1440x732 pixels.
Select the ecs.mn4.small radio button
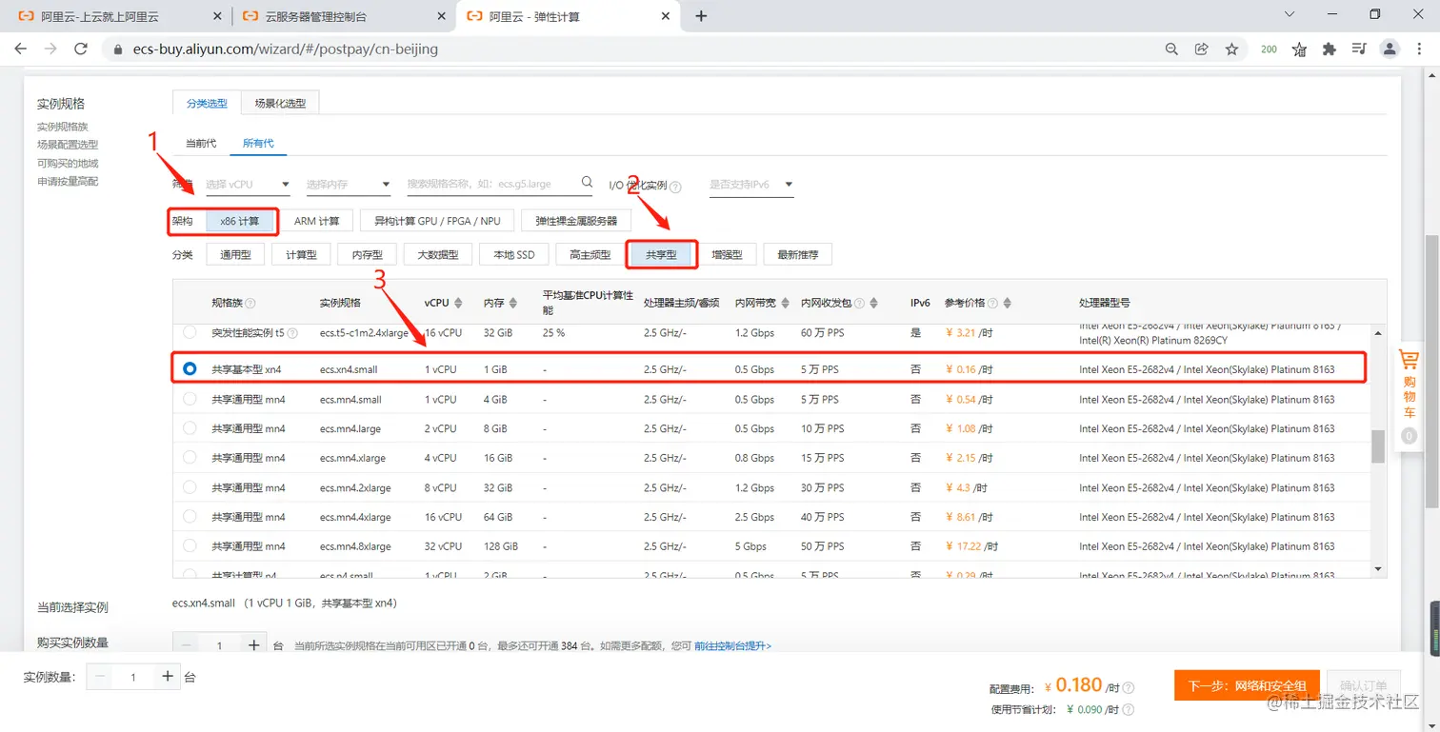[190, 399]
